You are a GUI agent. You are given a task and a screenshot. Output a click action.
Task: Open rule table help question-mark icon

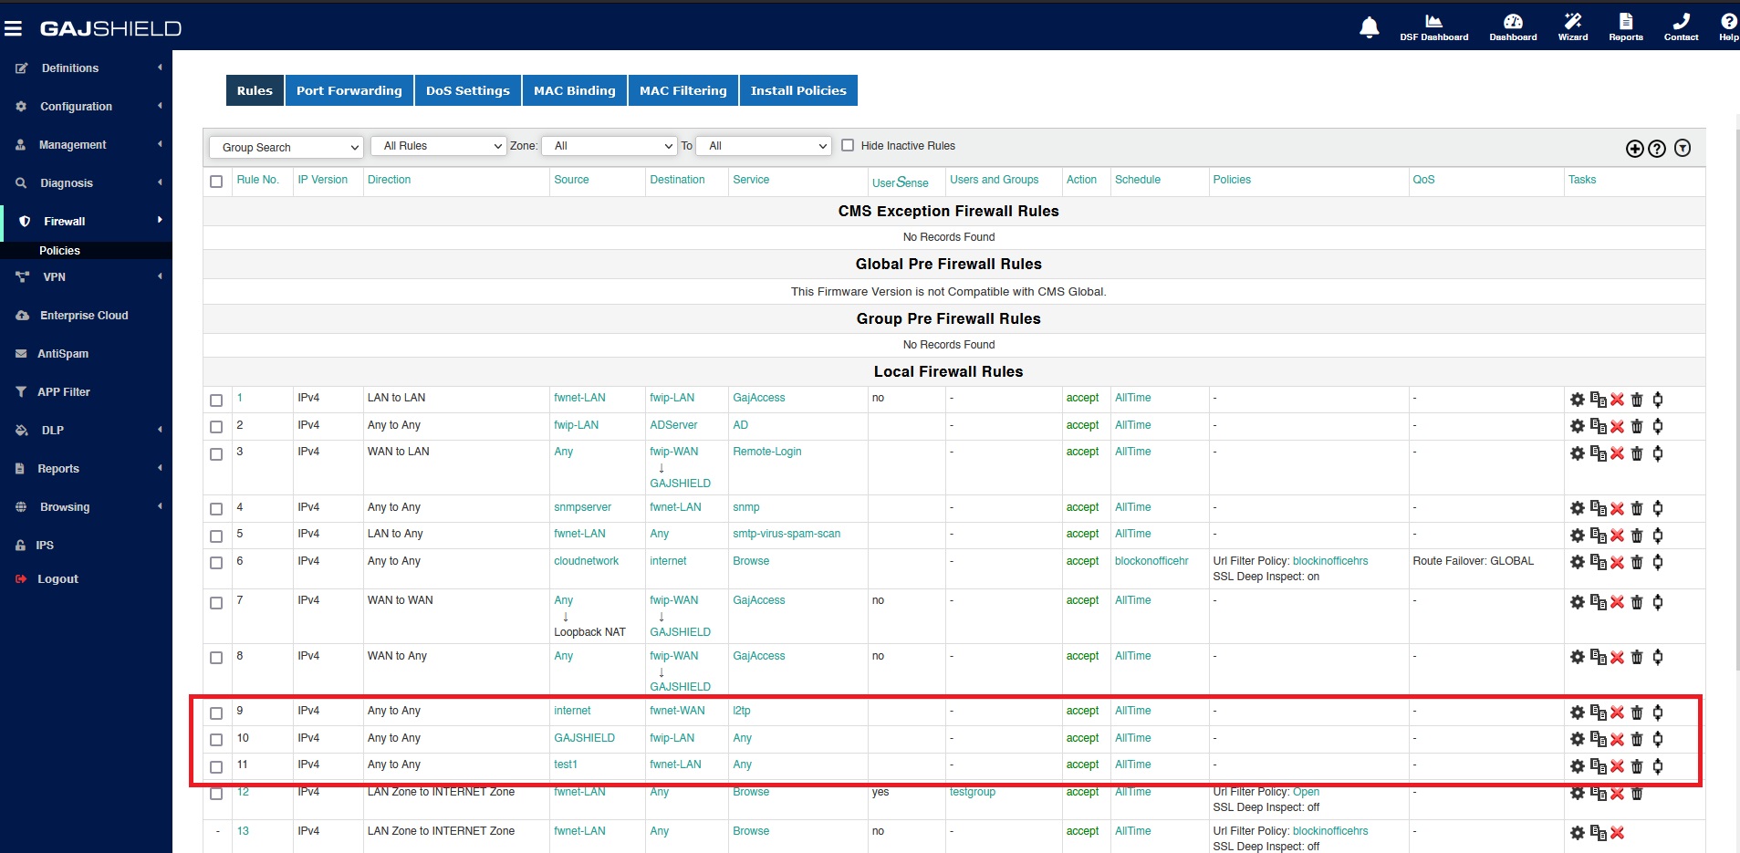coord(1657,149)
